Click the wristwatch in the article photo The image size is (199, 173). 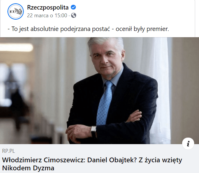tap(93, 132)
